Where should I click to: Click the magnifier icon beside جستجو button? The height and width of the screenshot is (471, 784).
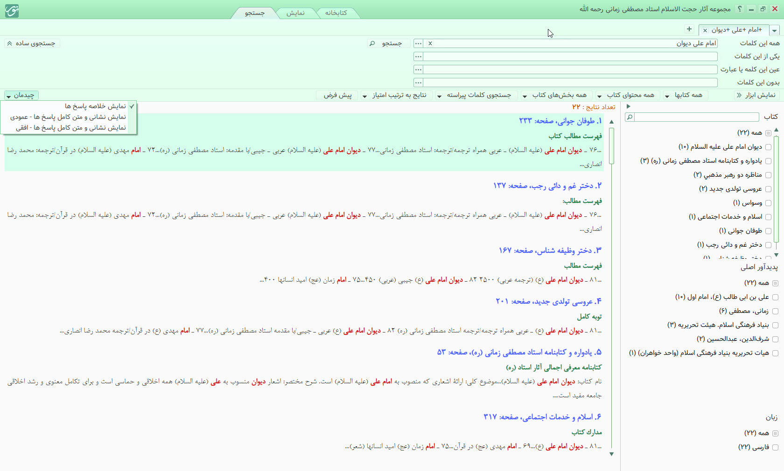[x=372, y=43]
